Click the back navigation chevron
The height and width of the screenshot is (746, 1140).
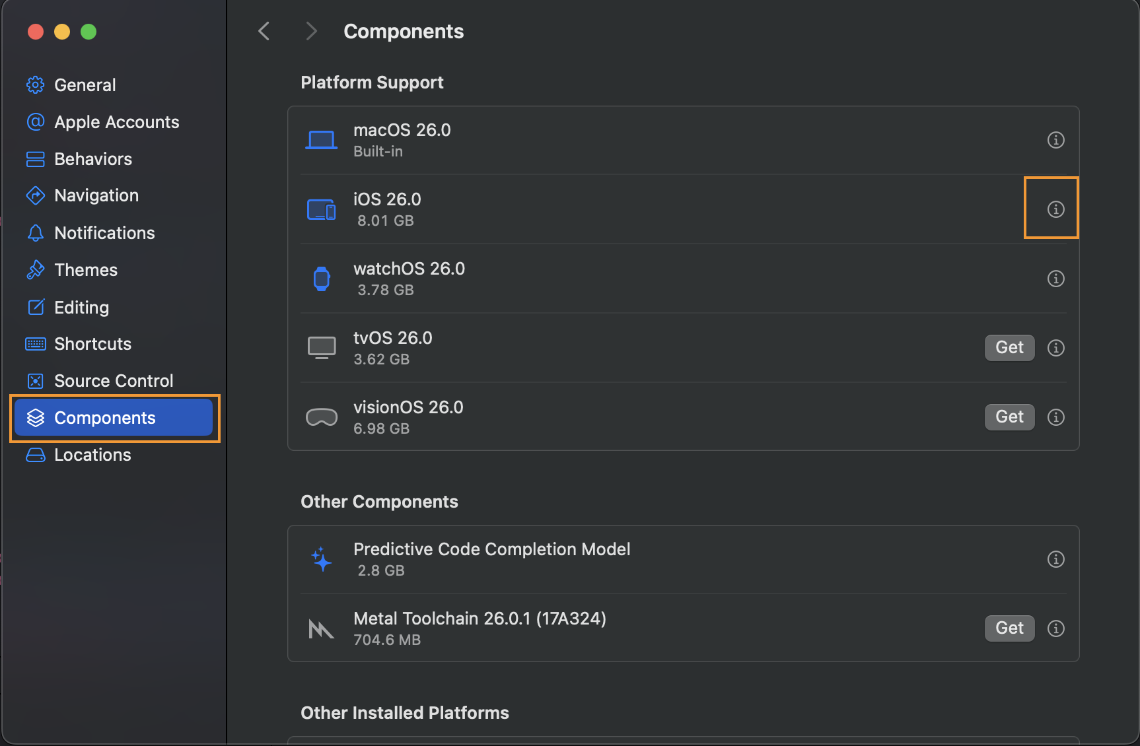click(264, 31)
